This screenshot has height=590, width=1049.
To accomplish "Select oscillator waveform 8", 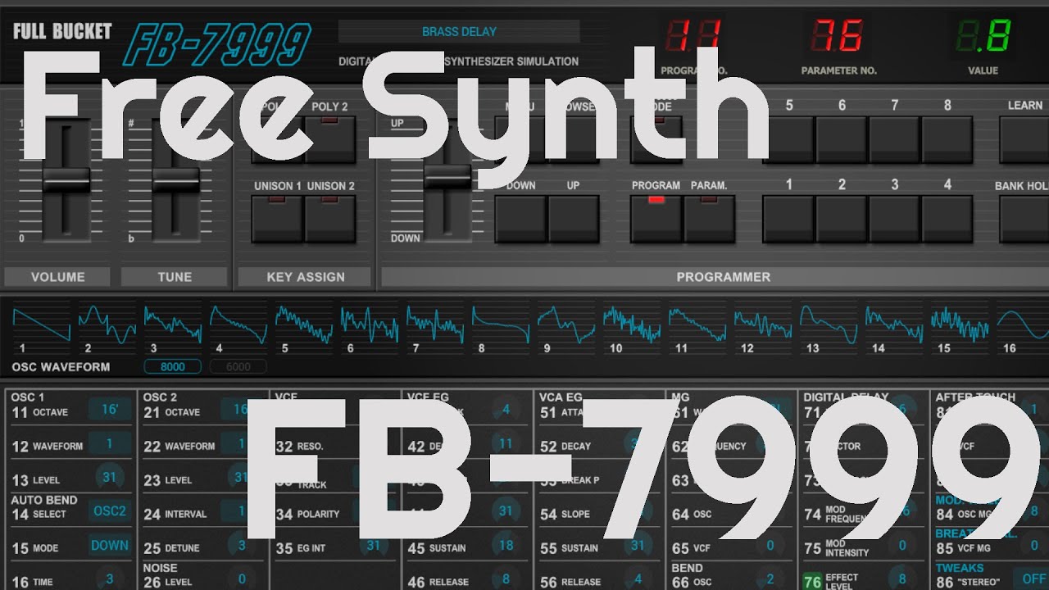I will point(500,326).
